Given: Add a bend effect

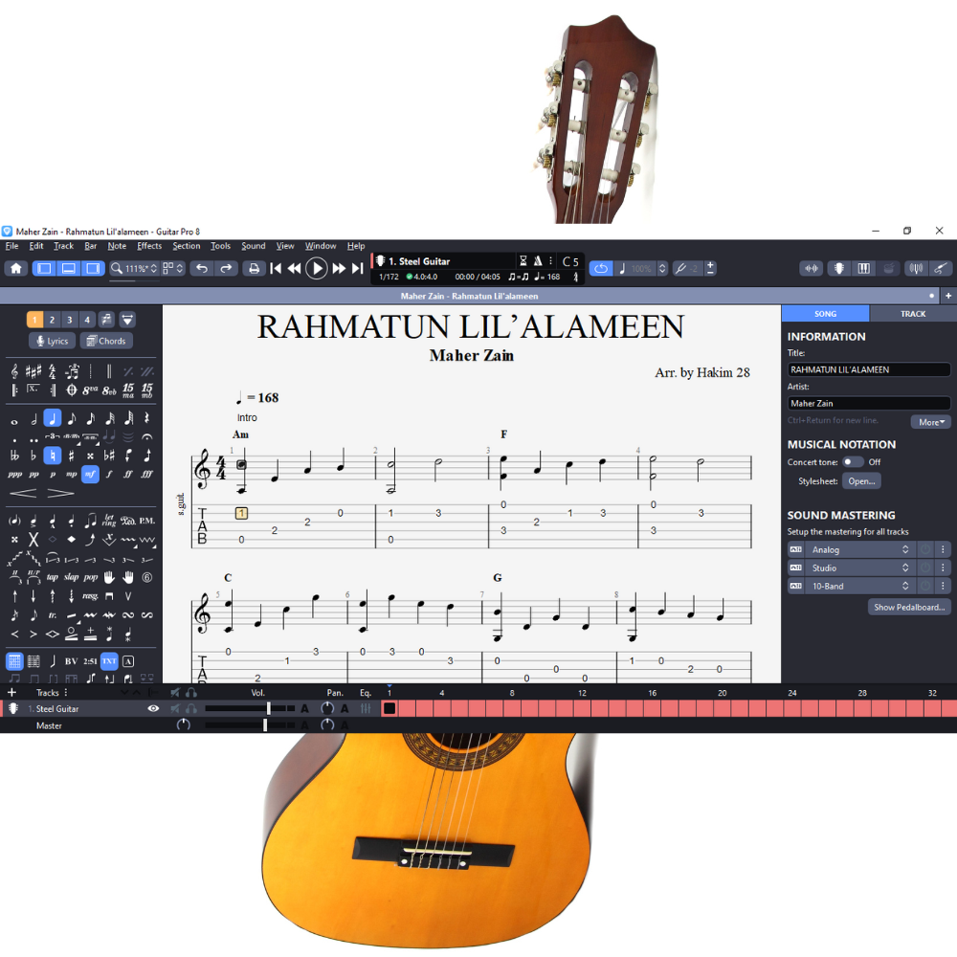Looking at the screenshot, I should pos(90,540).
